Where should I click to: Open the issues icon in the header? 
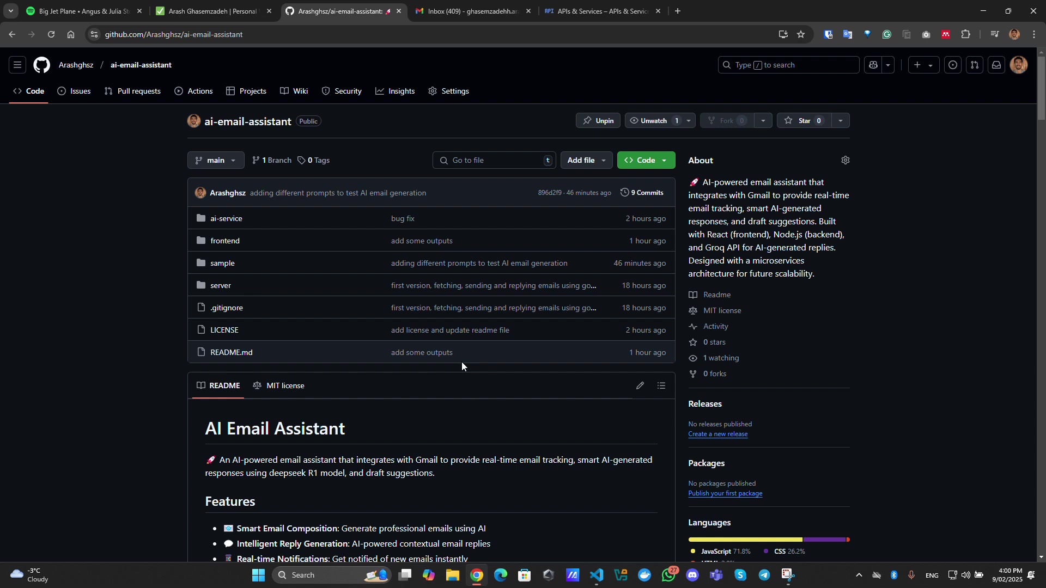coord(952,65)
